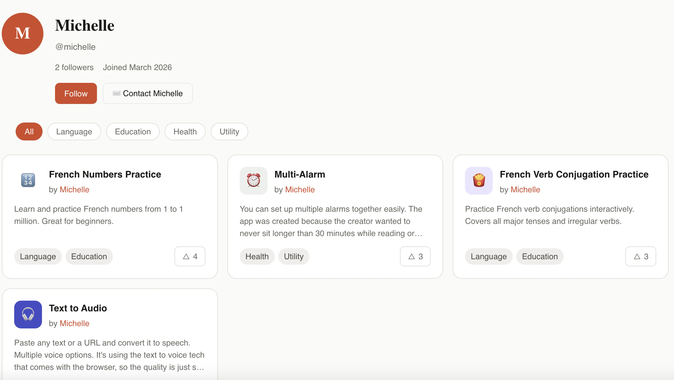Click the French fries app icon
Viewport: 674px width, 380px height.
(479, 180)
